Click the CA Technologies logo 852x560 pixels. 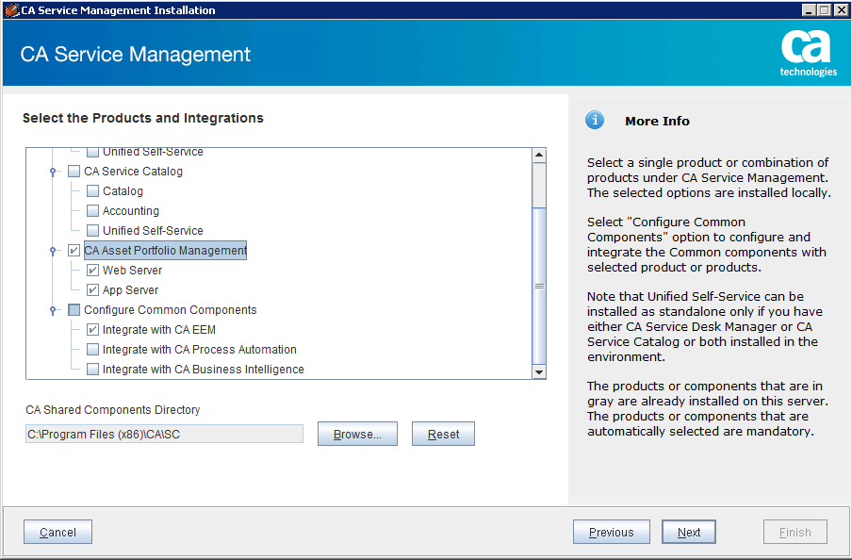tap(808, 54)
